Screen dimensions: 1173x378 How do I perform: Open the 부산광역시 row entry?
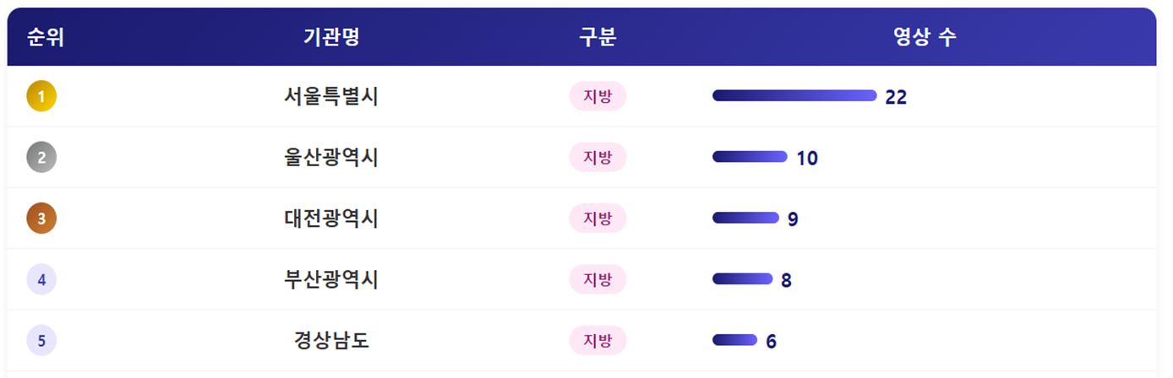tap(331, 279)
